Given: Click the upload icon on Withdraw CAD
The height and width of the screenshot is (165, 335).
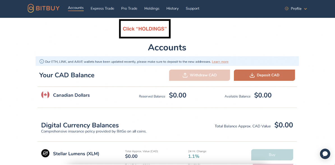Looking at the screenshot, I should pos(185,75).
